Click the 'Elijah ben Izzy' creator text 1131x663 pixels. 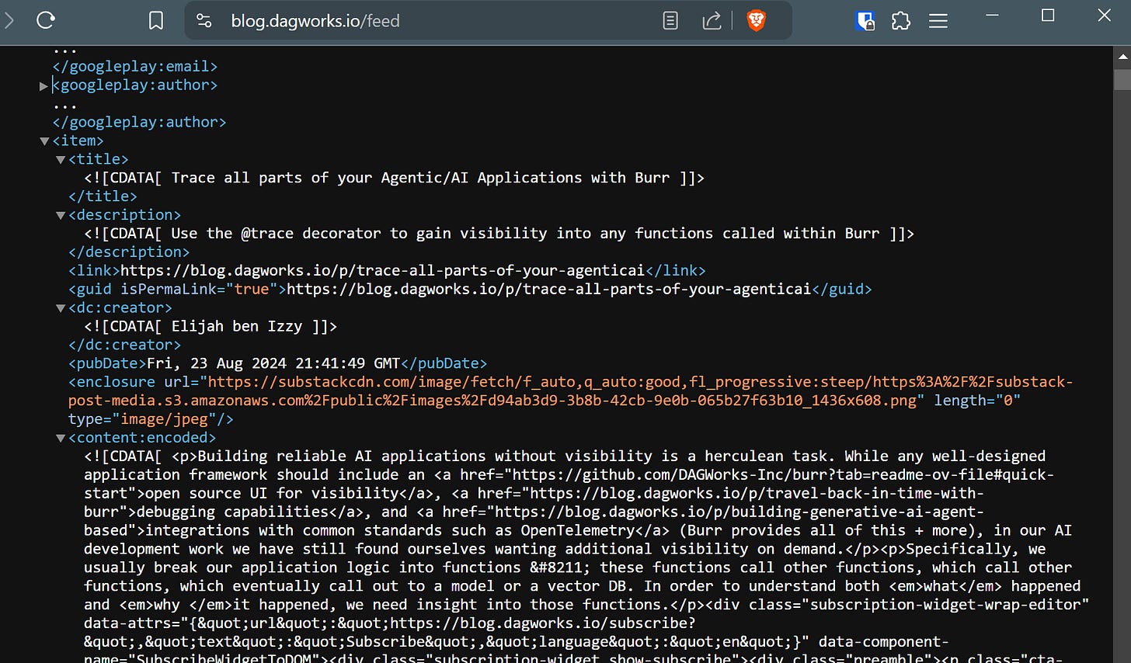237,326
